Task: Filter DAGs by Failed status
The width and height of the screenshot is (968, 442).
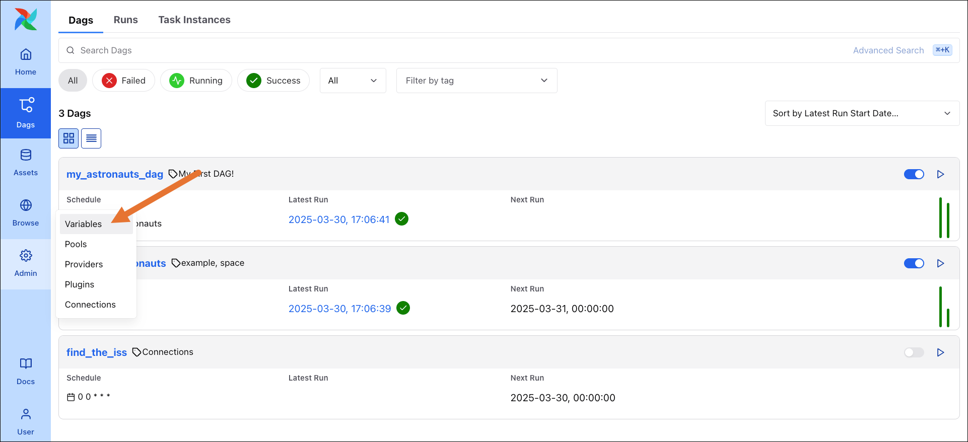Action: tap(124, 81)
